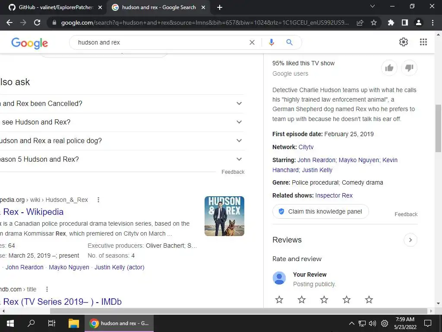The width and height of the screenshot is (442, 332).
Task: Open the notification center icon
Action: click(428, 323)
